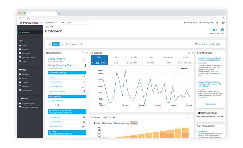Select the Net Profit metric tile
Image resolution: width=243 pixels, height=148 pixels.
click(x=185, y=60)
